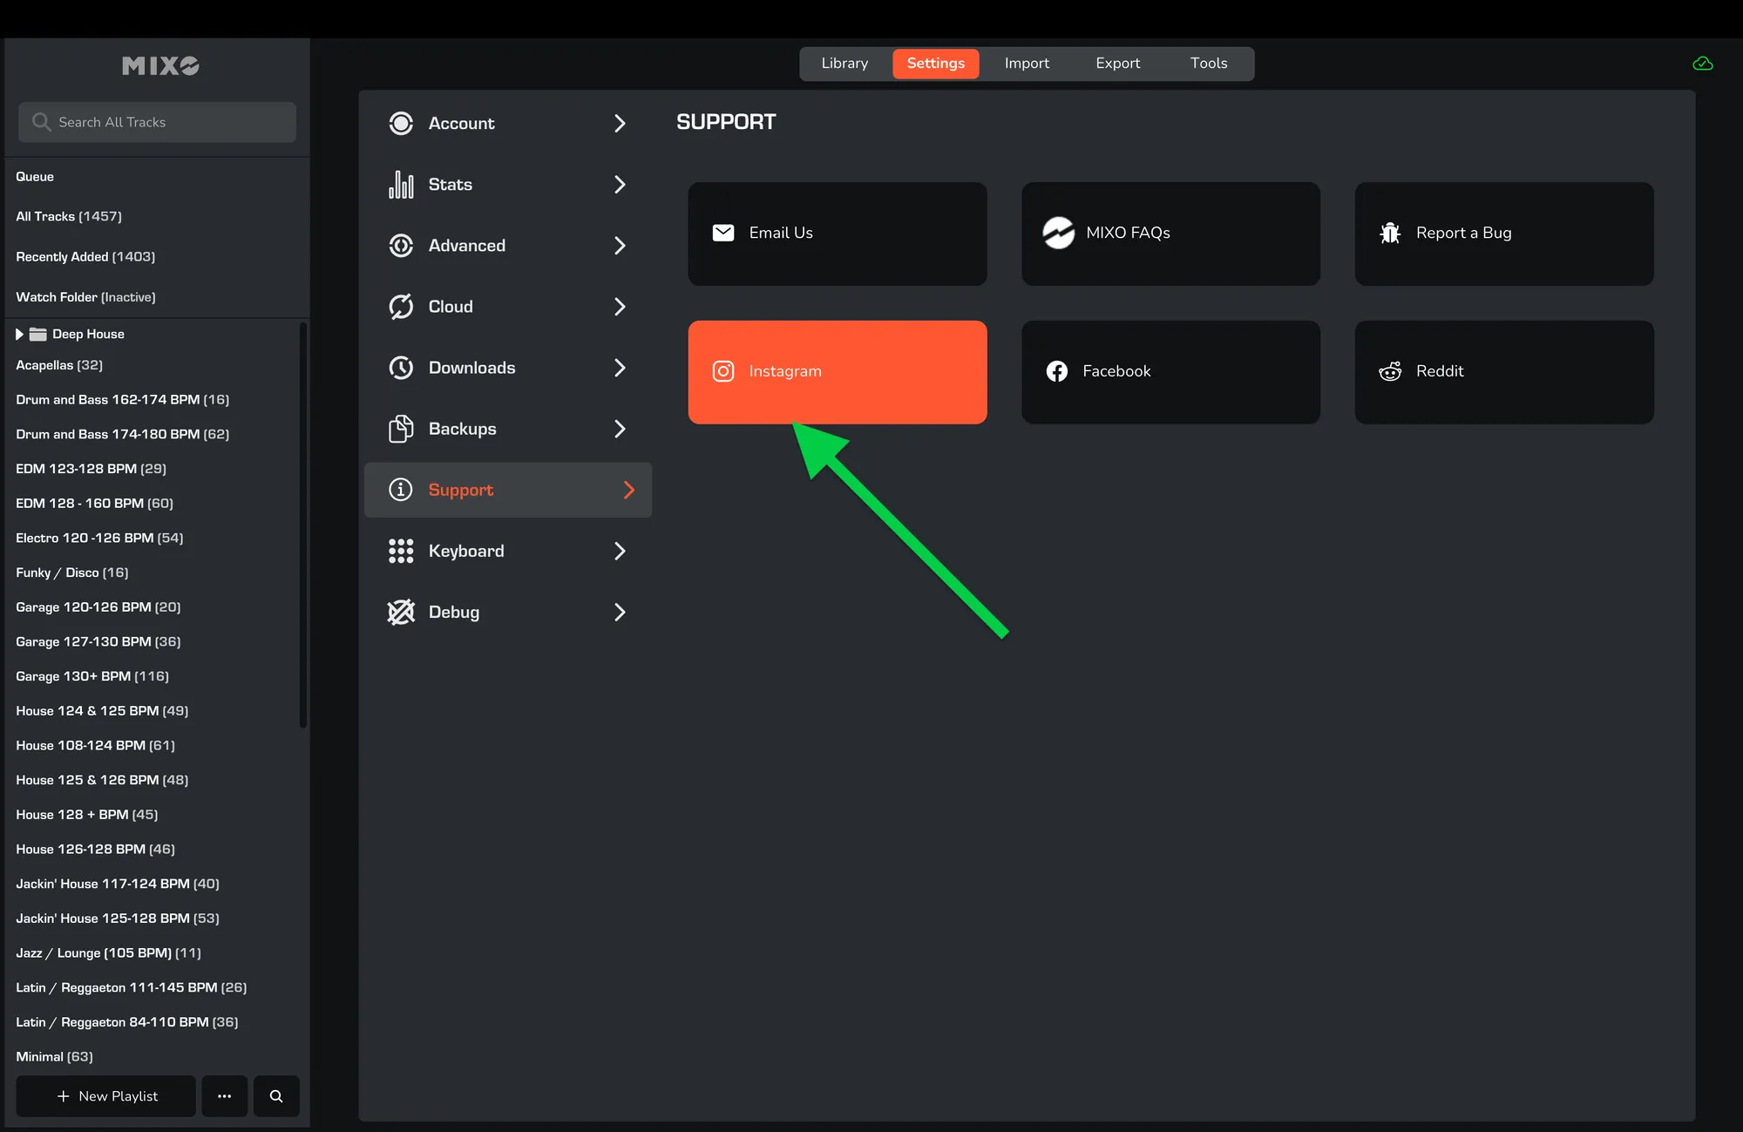
Task: Expand the Account settings chevron
Action: tap(620, 124)
